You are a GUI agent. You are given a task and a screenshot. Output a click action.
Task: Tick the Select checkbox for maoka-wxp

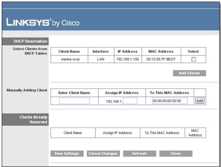click(x=194, y=59)
